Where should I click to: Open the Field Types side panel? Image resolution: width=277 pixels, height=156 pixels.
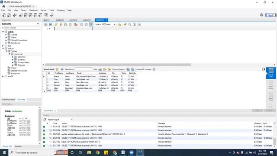[x=271, y=96]
